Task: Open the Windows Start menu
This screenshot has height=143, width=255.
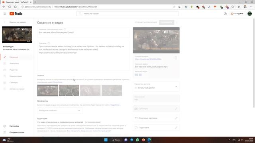Action: 106,140
